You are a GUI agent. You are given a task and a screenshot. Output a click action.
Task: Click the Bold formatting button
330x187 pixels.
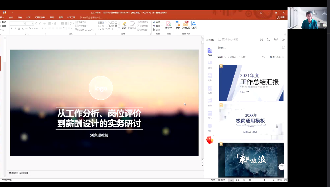coord(11,29)
